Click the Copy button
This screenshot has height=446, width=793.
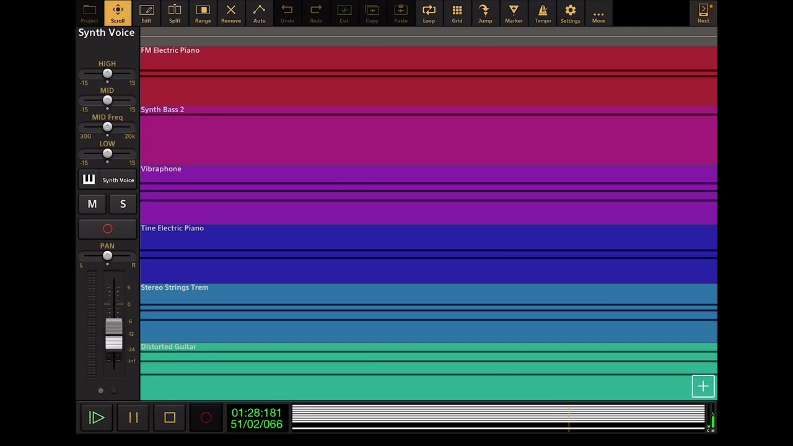coord(372,13)
